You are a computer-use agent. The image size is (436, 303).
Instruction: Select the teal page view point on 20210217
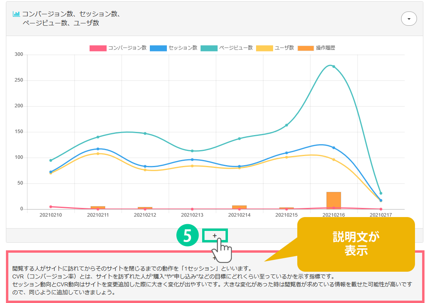click(381, 193)
